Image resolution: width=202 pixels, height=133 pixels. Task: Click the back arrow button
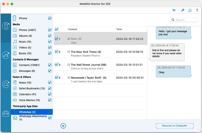(x=63, y=125)
